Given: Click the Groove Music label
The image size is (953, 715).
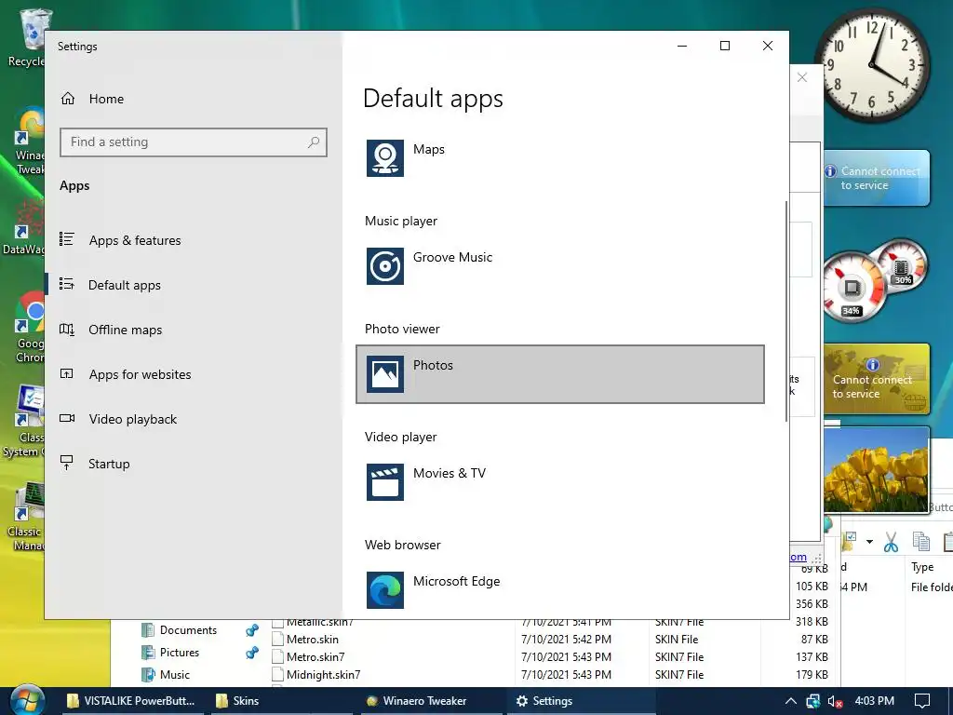Looking at the screenshot, I should [x=453, y=257].
